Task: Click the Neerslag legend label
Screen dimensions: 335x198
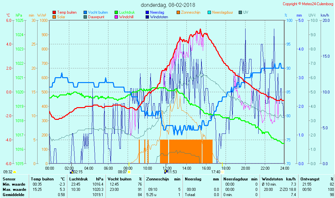Action: pyautogui.click(x=157, y=13)
